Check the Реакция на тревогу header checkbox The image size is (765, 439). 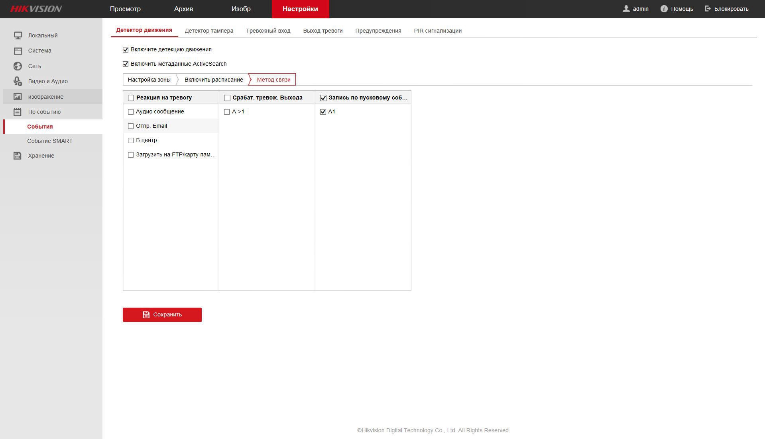[x=131, y=98]
